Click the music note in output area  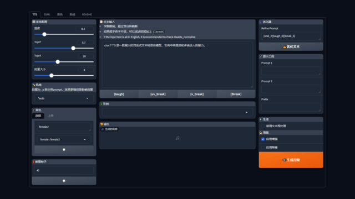coord(177,138)
